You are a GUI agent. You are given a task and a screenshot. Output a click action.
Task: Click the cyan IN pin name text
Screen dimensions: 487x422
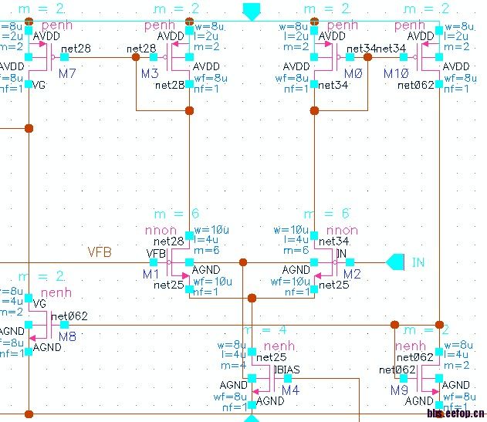click(x=418, y=263)
